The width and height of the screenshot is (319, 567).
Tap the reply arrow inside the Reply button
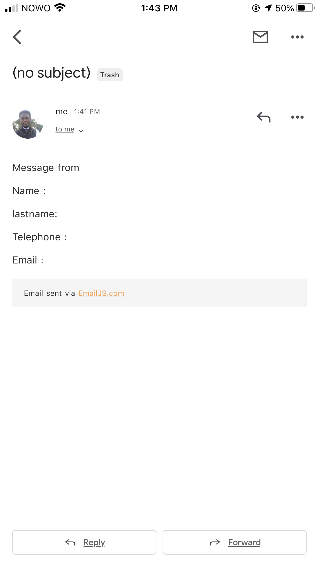coord(70,542)
